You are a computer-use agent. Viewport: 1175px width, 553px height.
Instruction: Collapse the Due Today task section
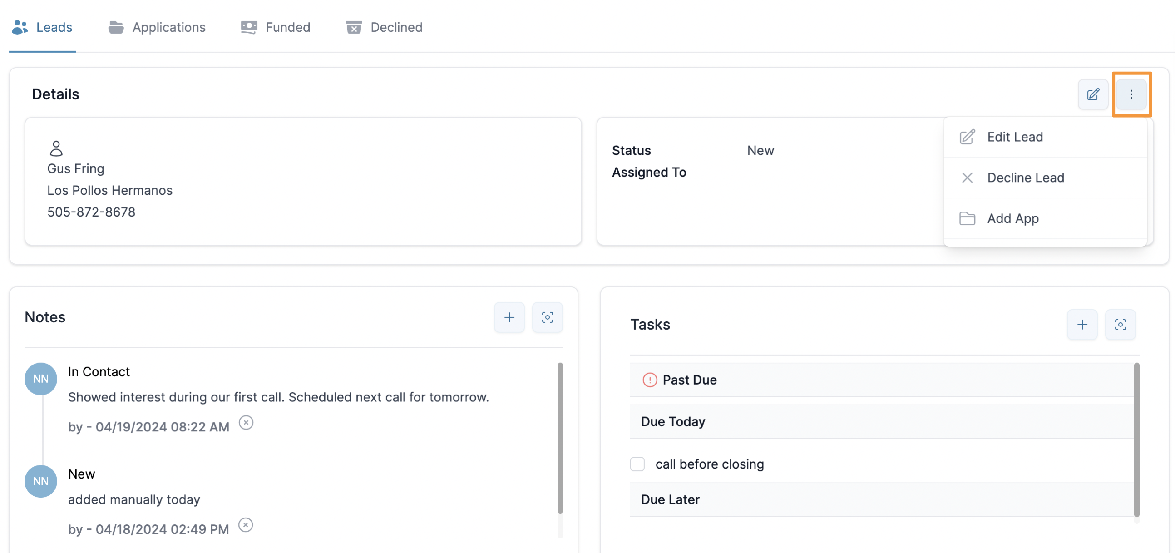pyautogui.click(x=672, y=421)
